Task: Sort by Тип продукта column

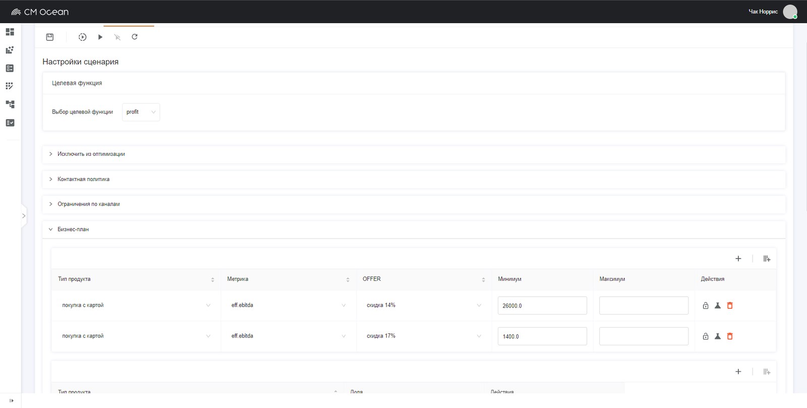Action: pyautogui.click(x=212, y=279)
